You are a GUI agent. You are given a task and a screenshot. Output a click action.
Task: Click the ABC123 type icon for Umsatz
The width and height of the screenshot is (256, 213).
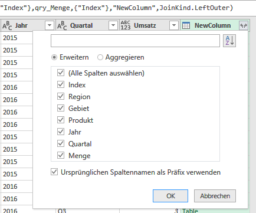pyautogui.click(x=126, y=25)
